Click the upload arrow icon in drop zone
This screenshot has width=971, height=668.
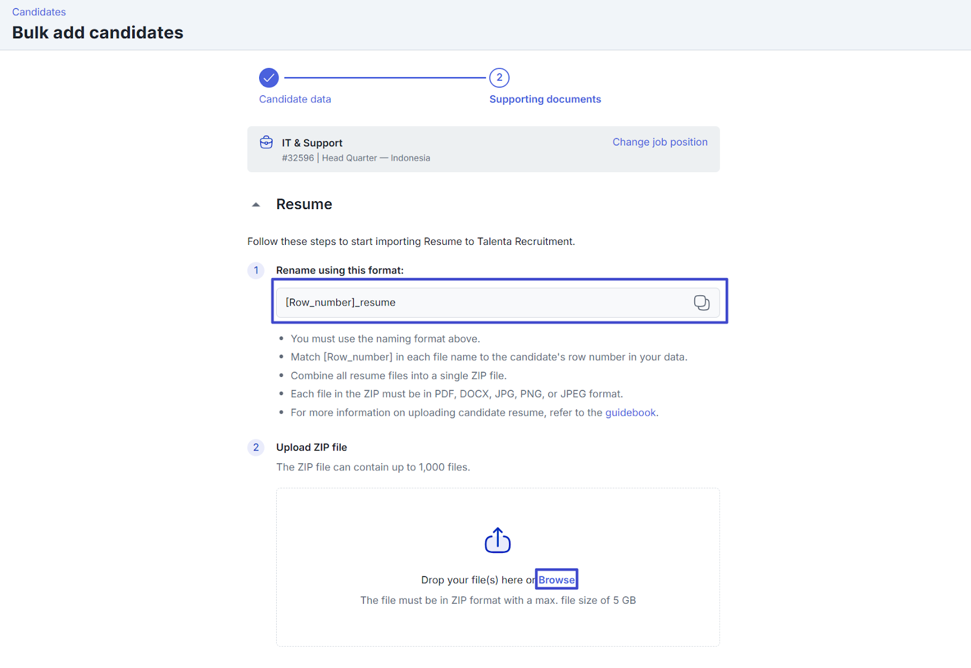point(498,540)
